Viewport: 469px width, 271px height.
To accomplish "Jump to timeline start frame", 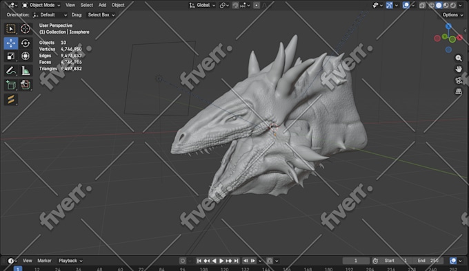I will 199,261.
